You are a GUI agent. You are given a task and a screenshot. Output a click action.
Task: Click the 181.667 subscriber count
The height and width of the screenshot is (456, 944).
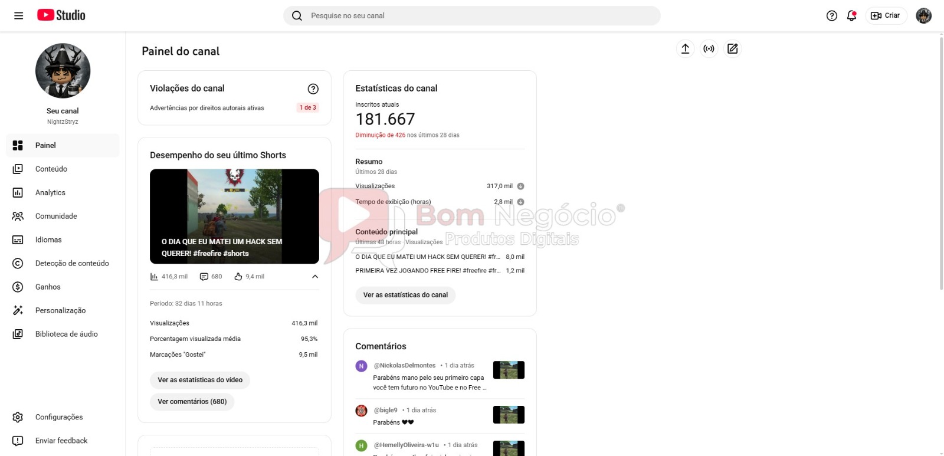[x=385, y=120]
